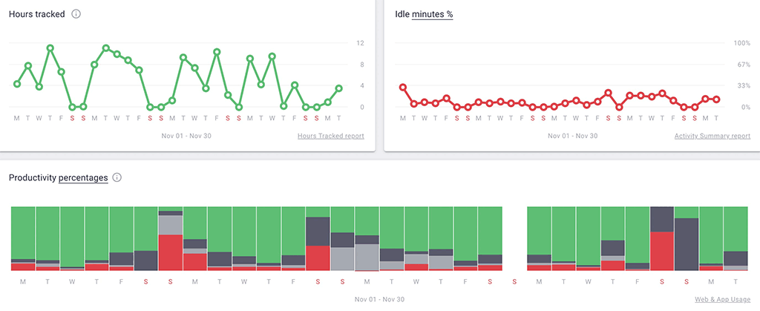Open the info icon next to Productivity percentages

coord(117,178)
